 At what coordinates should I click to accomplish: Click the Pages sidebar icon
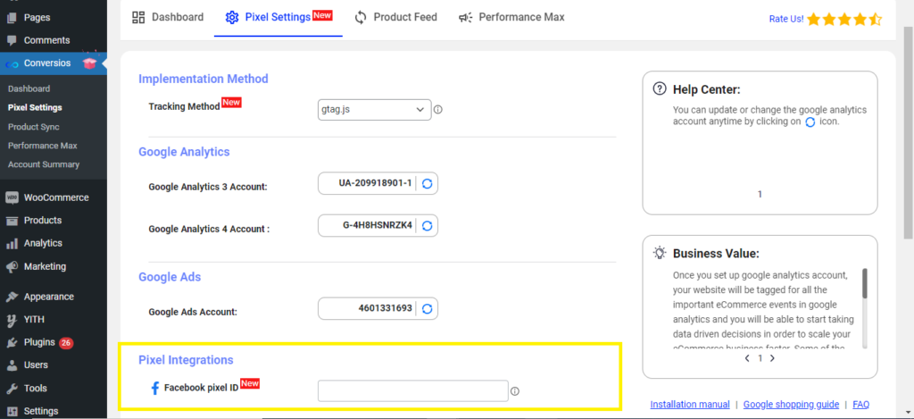click(12, 18)
